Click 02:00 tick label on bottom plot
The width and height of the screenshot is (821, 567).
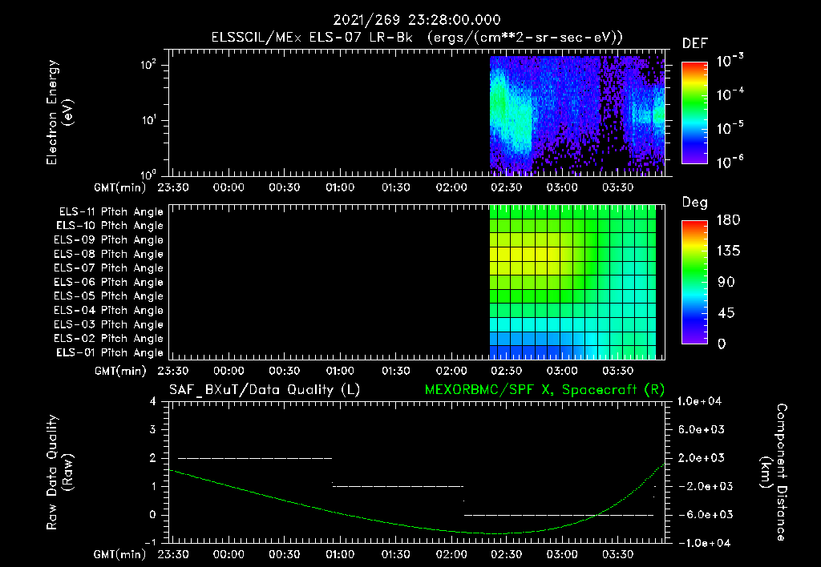pyautogui.click(x=451, y=554)
